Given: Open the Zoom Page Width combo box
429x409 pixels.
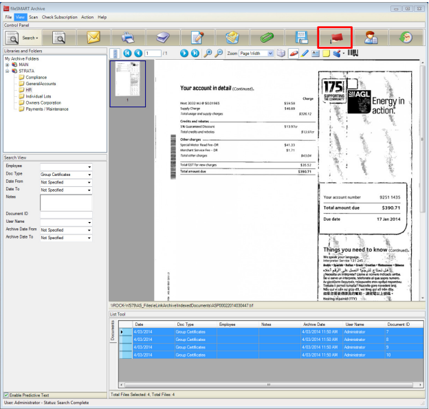Looking at the screenshot, I should pyautogui.click(x=256, y=54).
